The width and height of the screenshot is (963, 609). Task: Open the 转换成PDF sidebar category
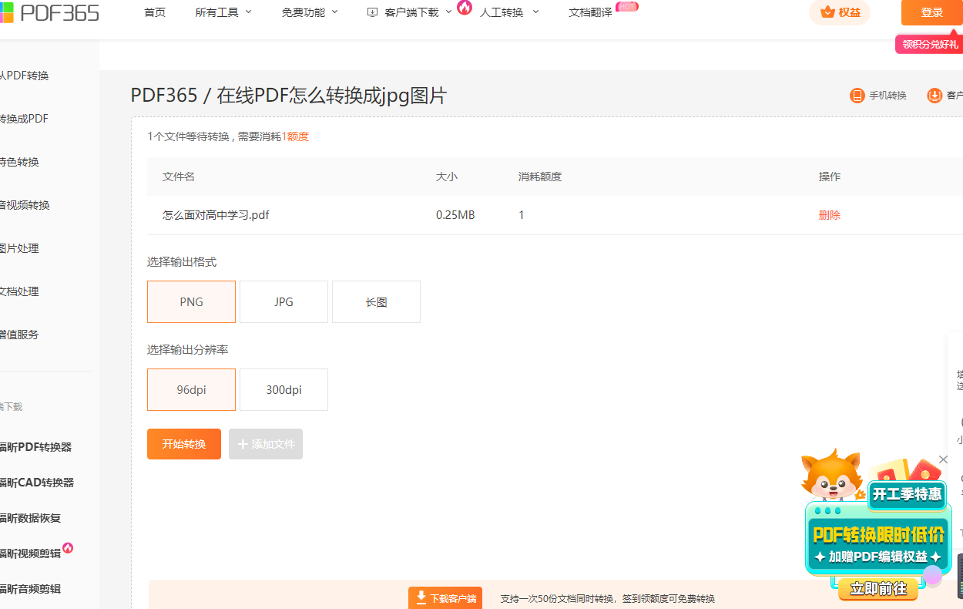click(25, 119)
